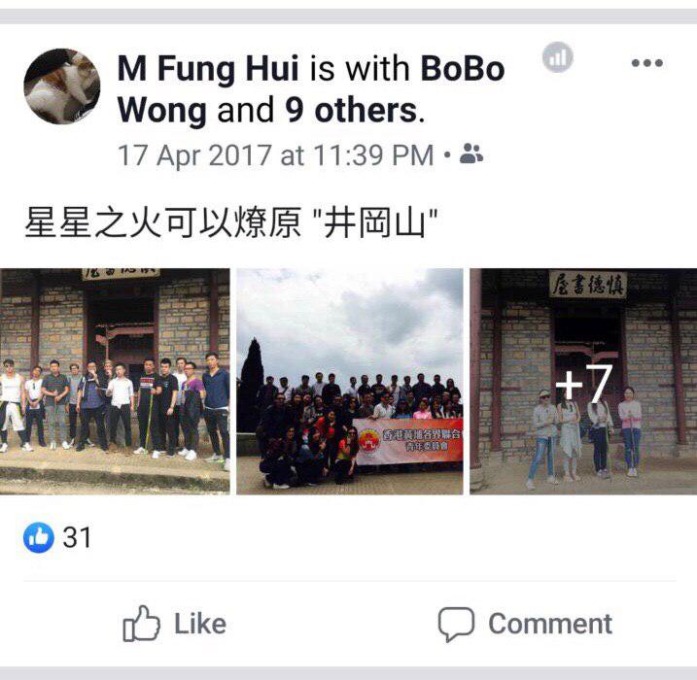Open group photo with red banner
The width and height of the screenshot is (697, 680).
(349, 381)
